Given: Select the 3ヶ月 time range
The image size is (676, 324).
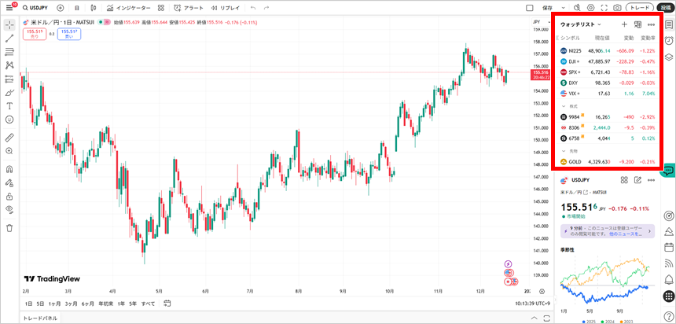Looking at the screenshot, I should pos(72,304).
